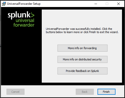
Task: Click the green chevron in Splunk logo
Action: pos(32,15)
